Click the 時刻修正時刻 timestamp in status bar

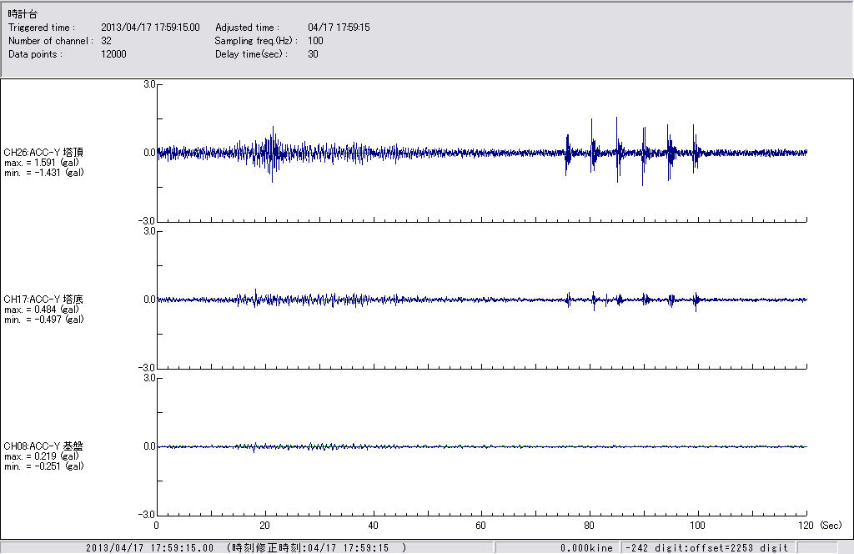click(x=316, y=548)
